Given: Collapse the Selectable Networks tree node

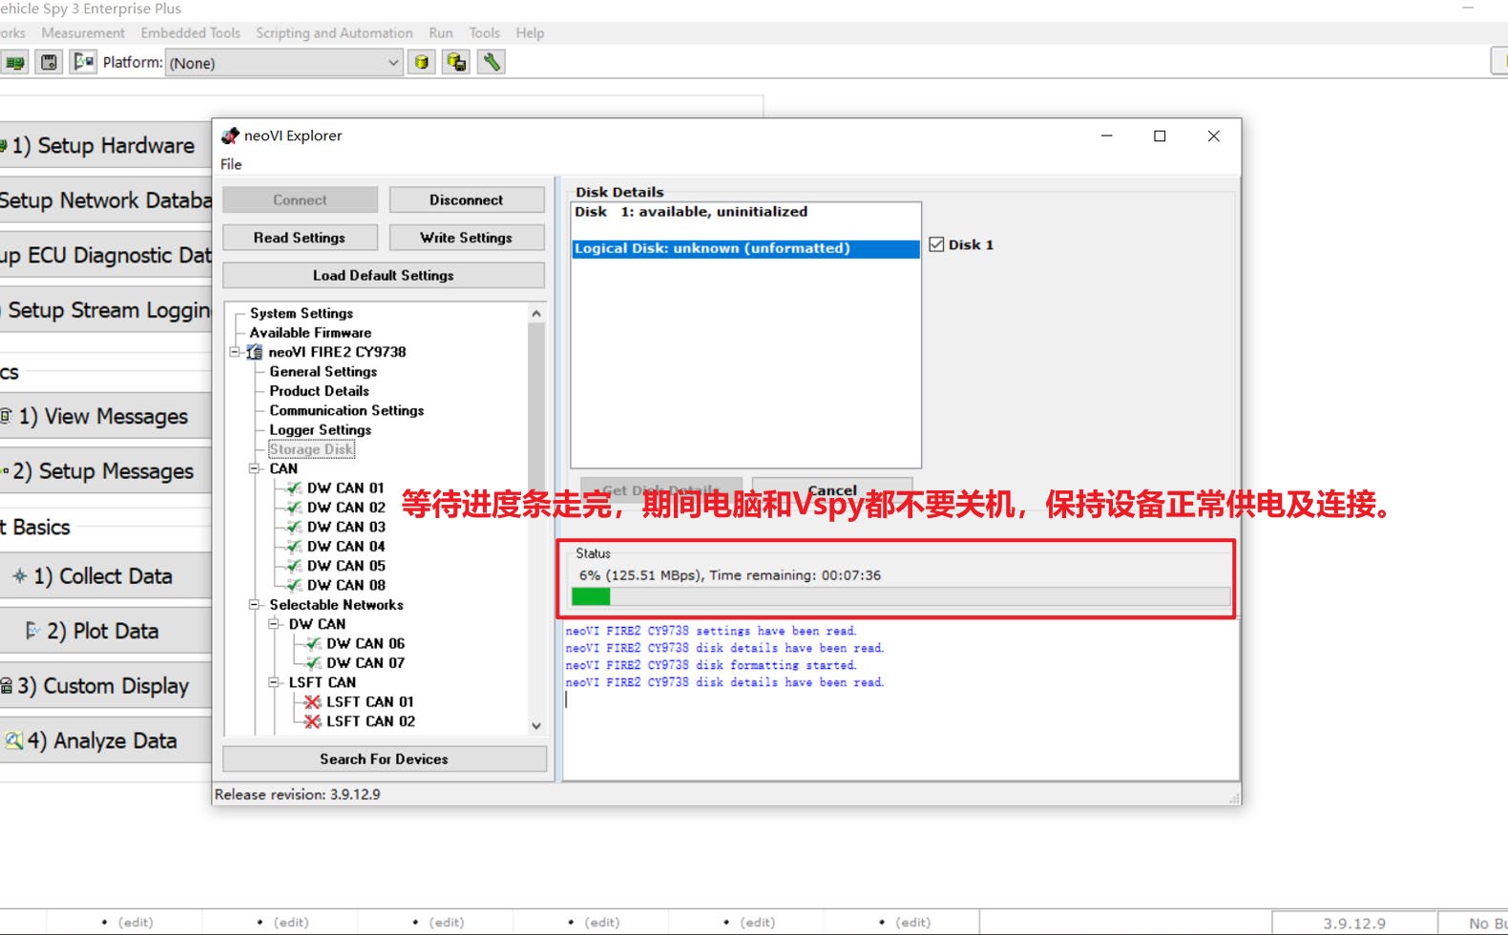Looking at the screenshot, I should click(x=254, y=605).
